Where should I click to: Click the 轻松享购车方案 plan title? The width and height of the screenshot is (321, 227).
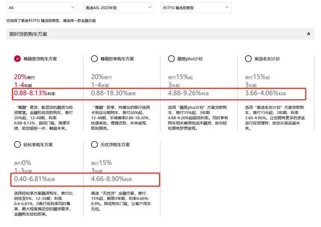38,145
